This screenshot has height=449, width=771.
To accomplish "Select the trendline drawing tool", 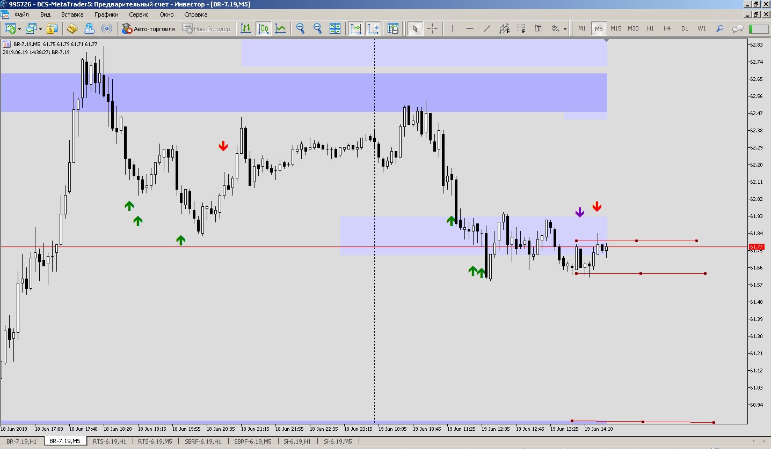I will (487, 28).
